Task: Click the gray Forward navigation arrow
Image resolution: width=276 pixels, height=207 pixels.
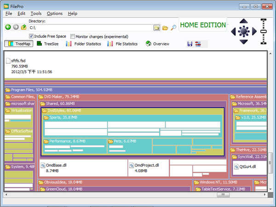Action: [16, 27]
